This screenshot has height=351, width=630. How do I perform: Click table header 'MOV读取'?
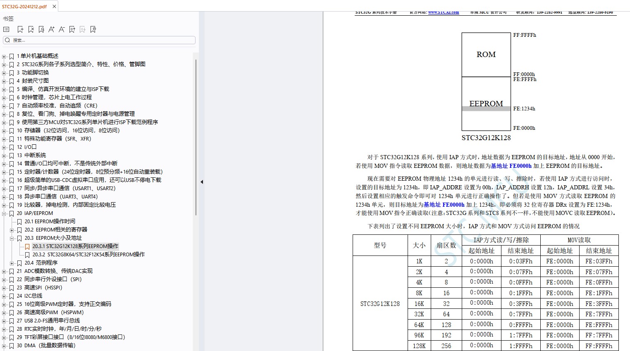(x=579, y=240)
